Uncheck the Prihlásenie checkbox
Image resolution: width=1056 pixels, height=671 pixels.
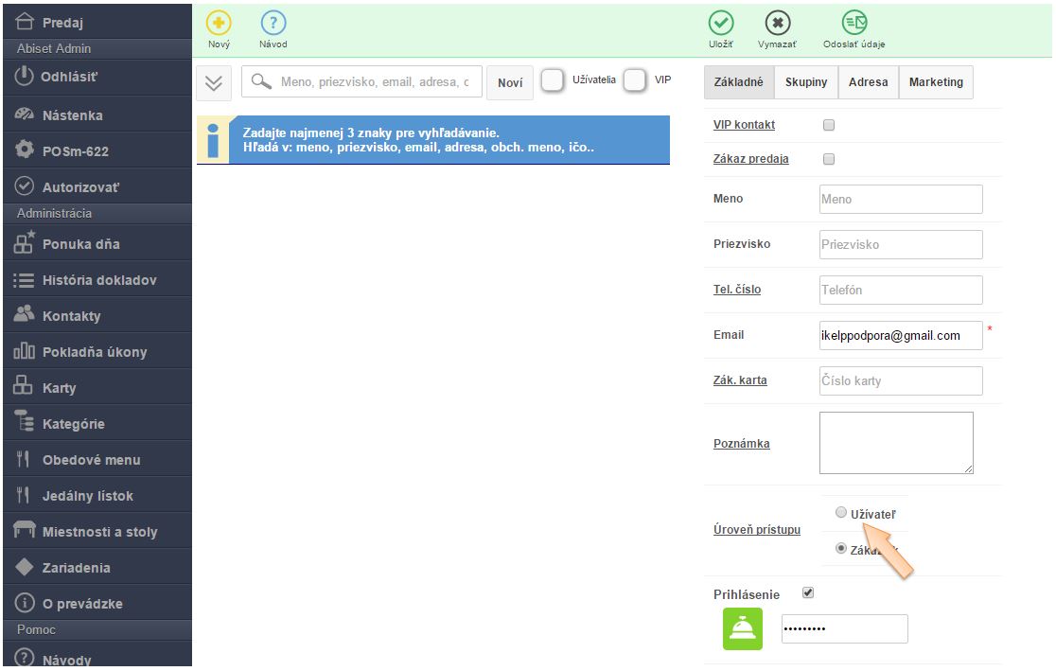807,593
